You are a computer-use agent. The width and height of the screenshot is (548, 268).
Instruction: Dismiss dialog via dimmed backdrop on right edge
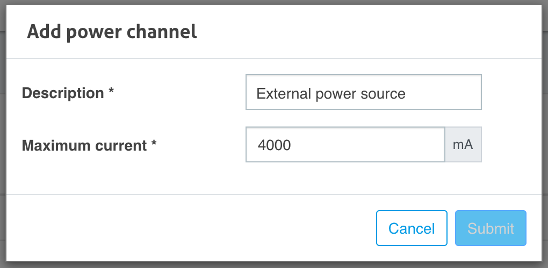coord(545,134)
